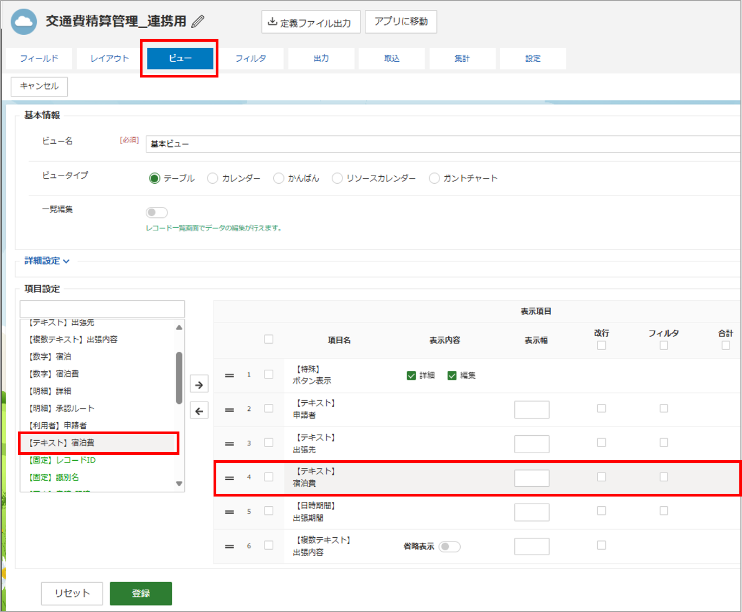Grab the drag handle of row 2 申請者

[229, 410]
